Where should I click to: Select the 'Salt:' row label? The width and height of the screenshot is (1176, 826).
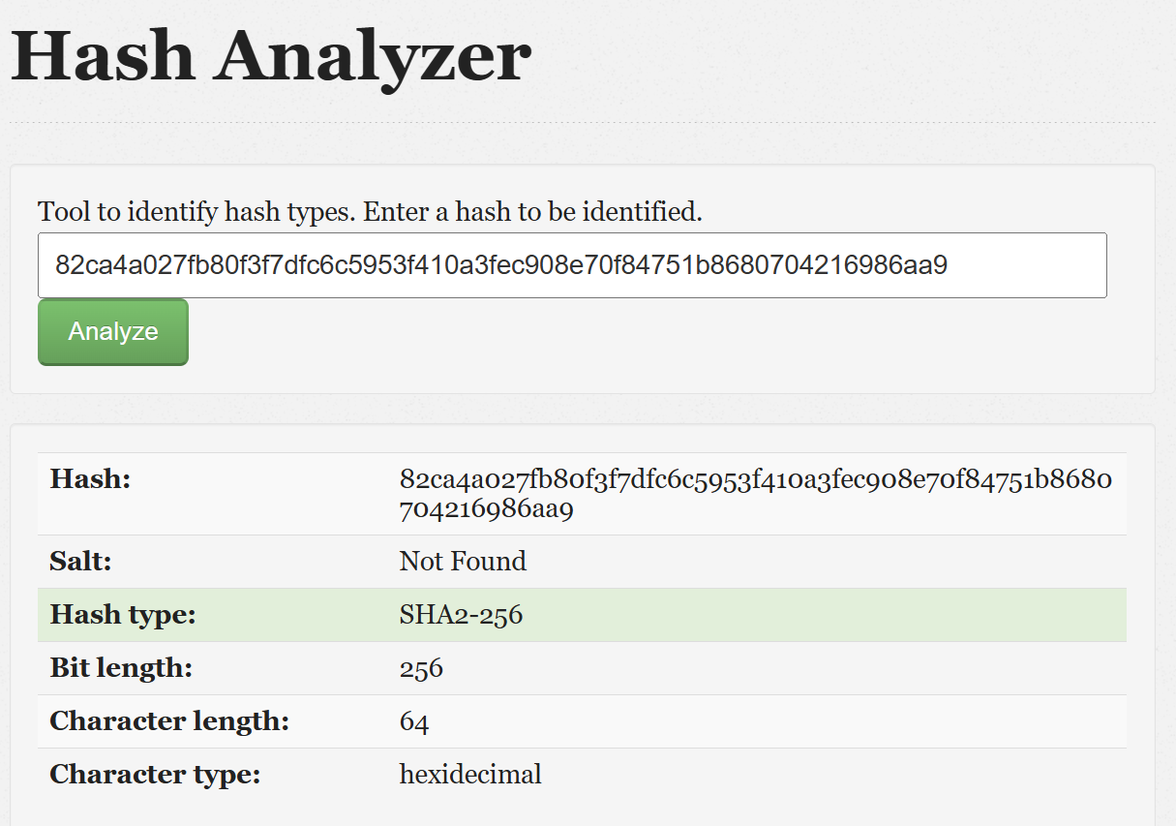(x=83, y=561)
